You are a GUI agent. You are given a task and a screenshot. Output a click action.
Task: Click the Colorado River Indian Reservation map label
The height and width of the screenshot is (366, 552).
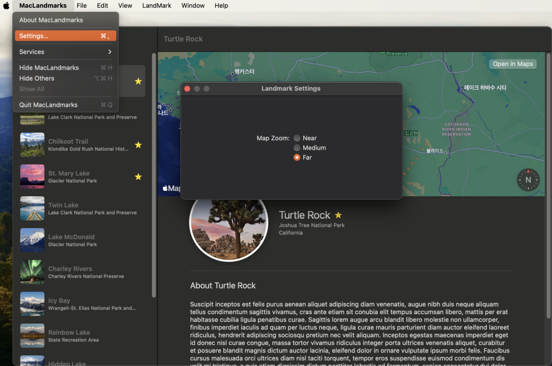pyautogui.click(x=456, y=129)
